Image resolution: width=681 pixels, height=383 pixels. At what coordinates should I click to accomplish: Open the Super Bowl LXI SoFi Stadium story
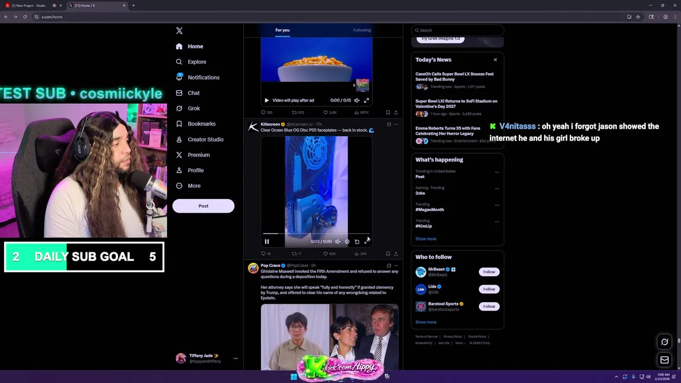point(457,107)
